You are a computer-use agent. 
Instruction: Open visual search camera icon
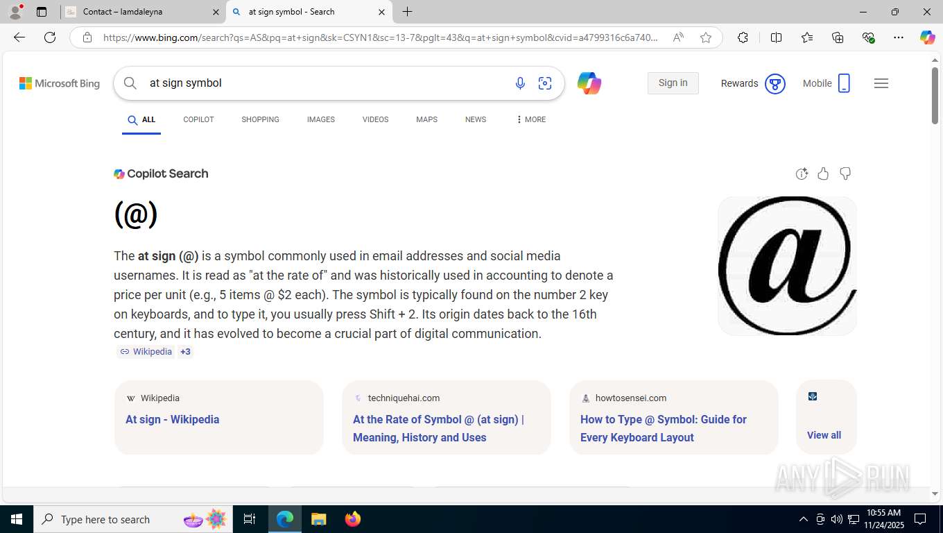coord(545,83)
